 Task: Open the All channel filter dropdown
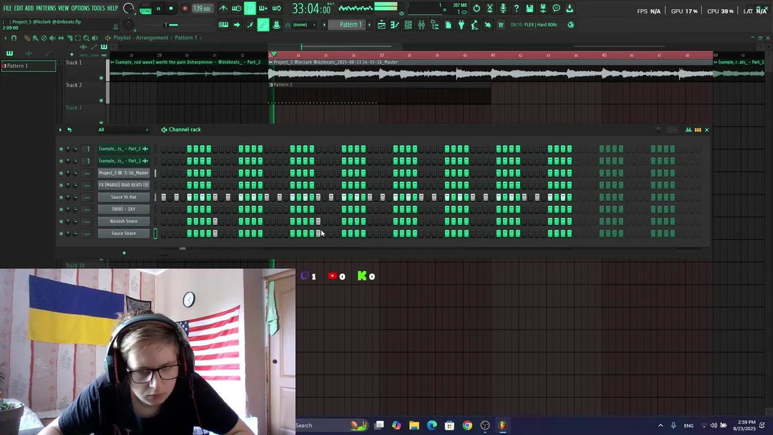click(123, 129)
